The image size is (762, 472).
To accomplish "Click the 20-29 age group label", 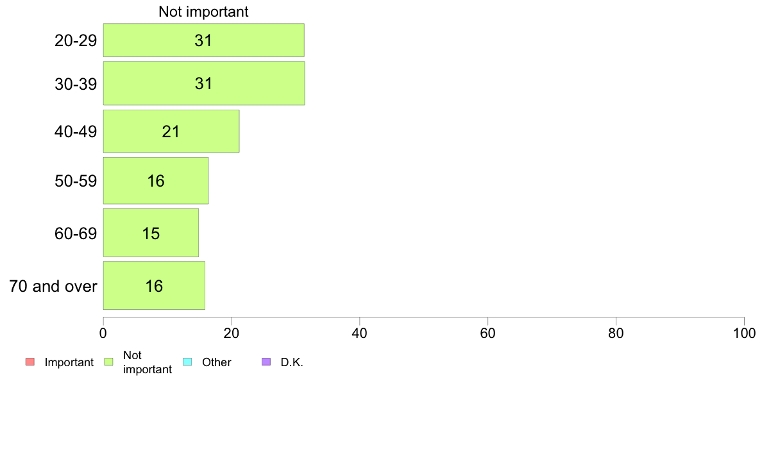I will (x=76, y=40).
